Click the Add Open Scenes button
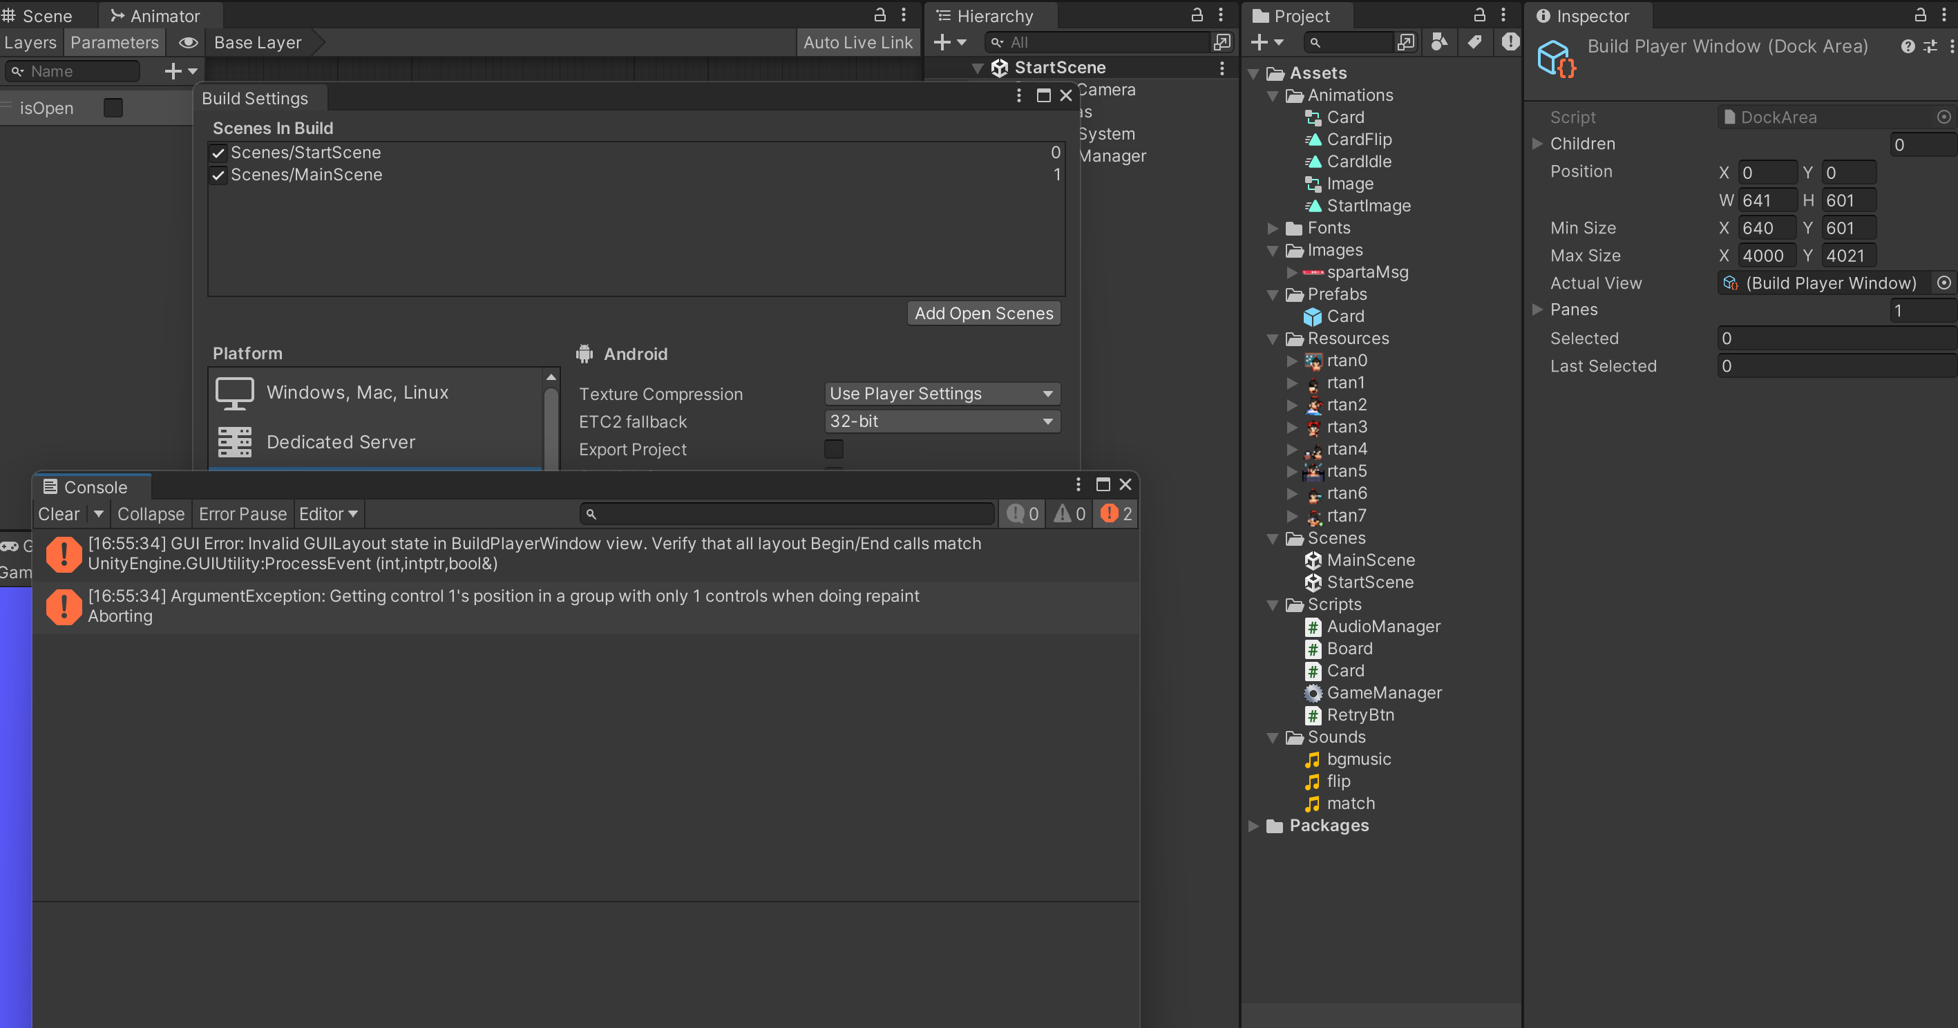 [984, 313]
